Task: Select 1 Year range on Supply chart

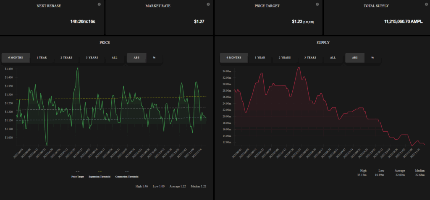Action: 260,57
